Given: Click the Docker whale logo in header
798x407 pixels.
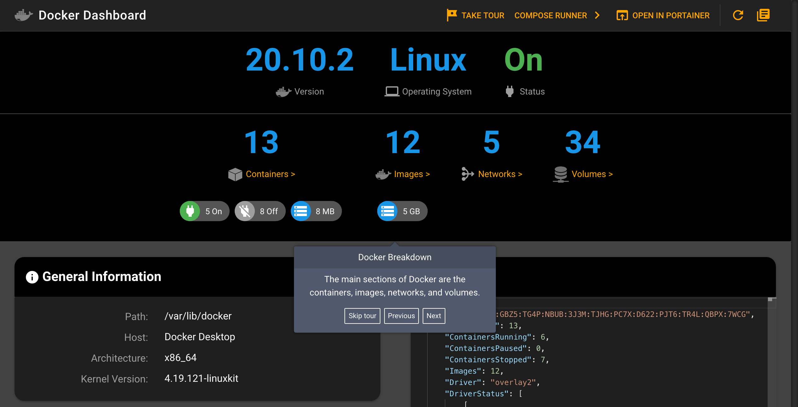Looking at the screenshot, I should (x=24, y=15).
